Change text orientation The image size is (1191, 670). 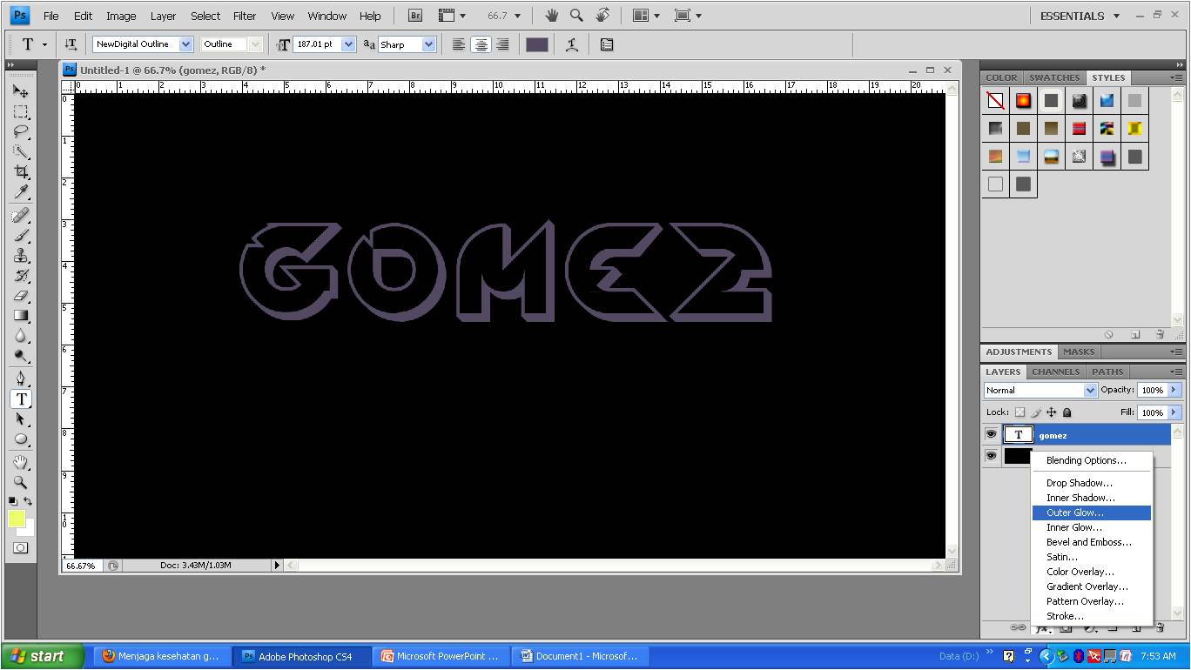tap(71, 44)
